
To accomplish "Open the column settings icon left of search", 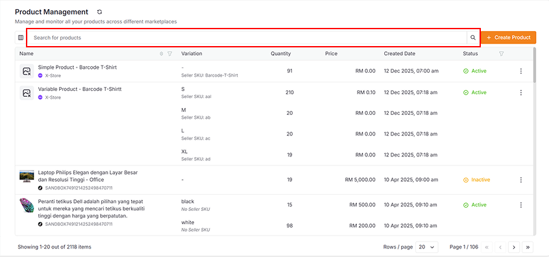I will pyautogui.click(x=21, y=38).
